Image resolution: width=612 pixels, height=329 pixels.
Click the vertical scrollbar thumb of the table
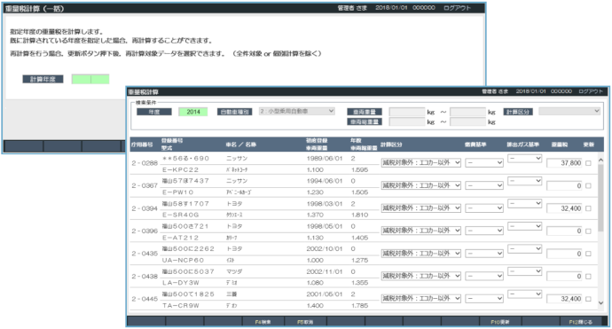click(x=600, y=198)
